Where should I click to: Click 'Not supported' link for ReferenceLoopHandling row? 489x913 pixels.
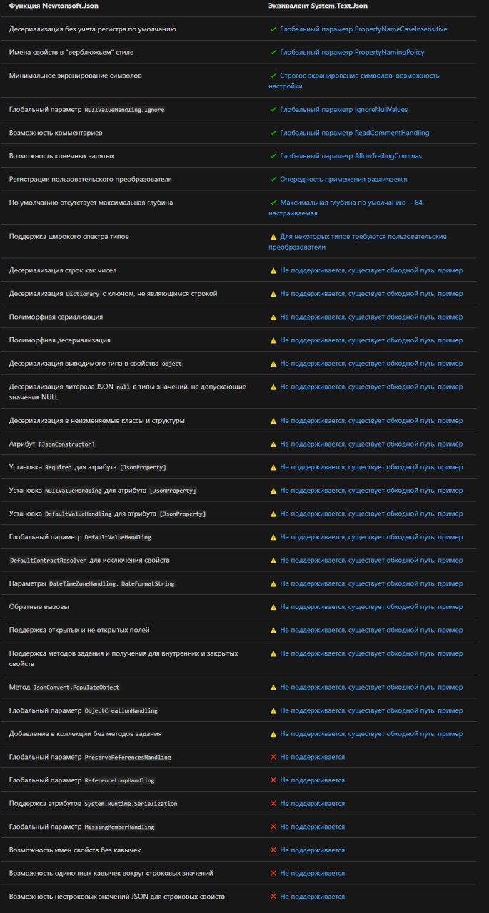tap(312, 780)
